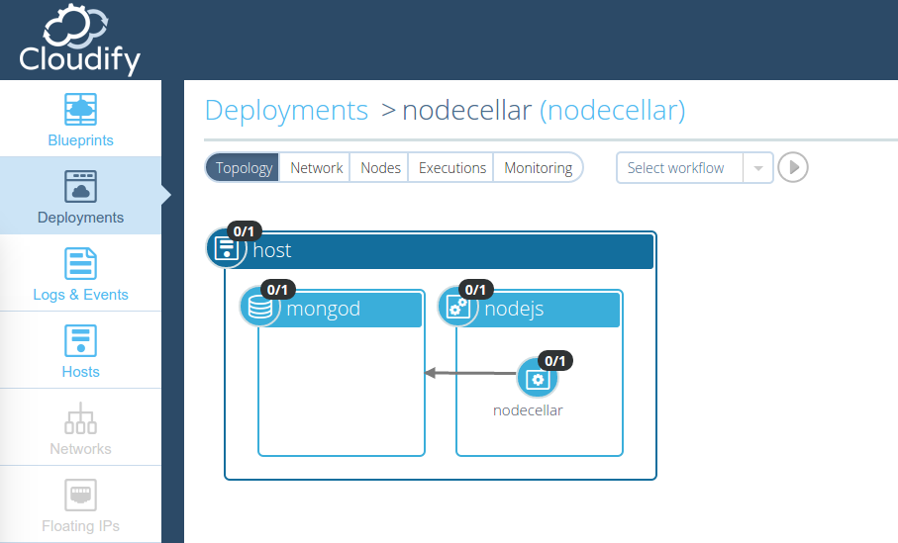Switch to the Network tab
Image resolution: width=898 pixels, height=543 pixels.
[x=316, y=168]
